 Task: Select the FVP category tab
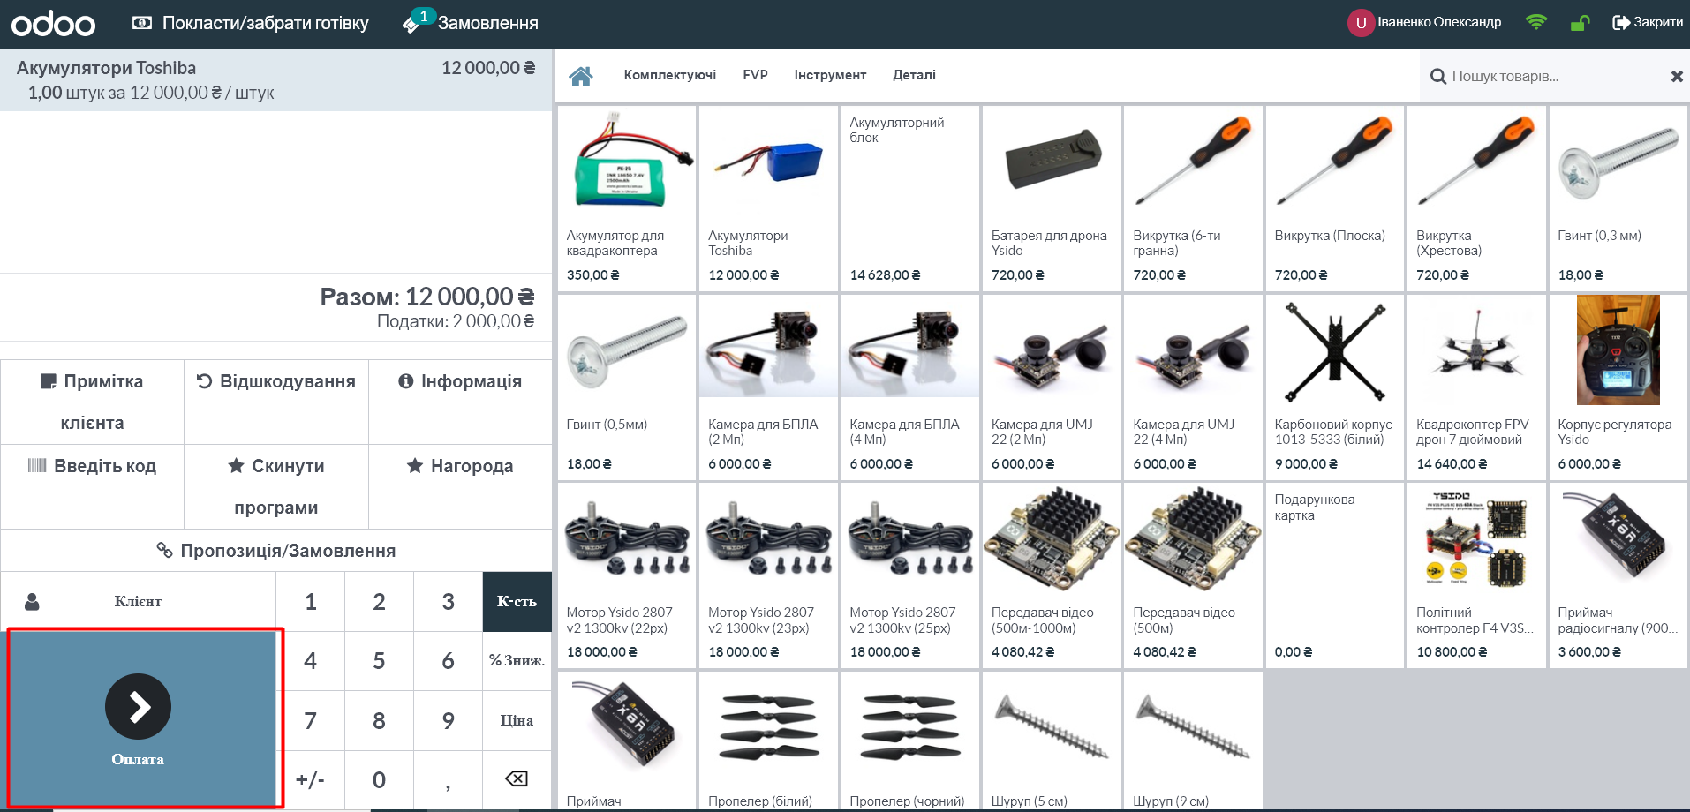(755, 76)
